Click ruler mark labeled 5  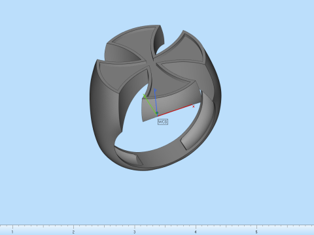(256, 232)
